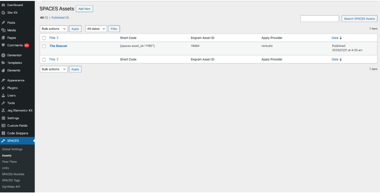Check The Beacon row checkbox
The height and width of the screenshot is (193, 380).
(x=44, y=46)
